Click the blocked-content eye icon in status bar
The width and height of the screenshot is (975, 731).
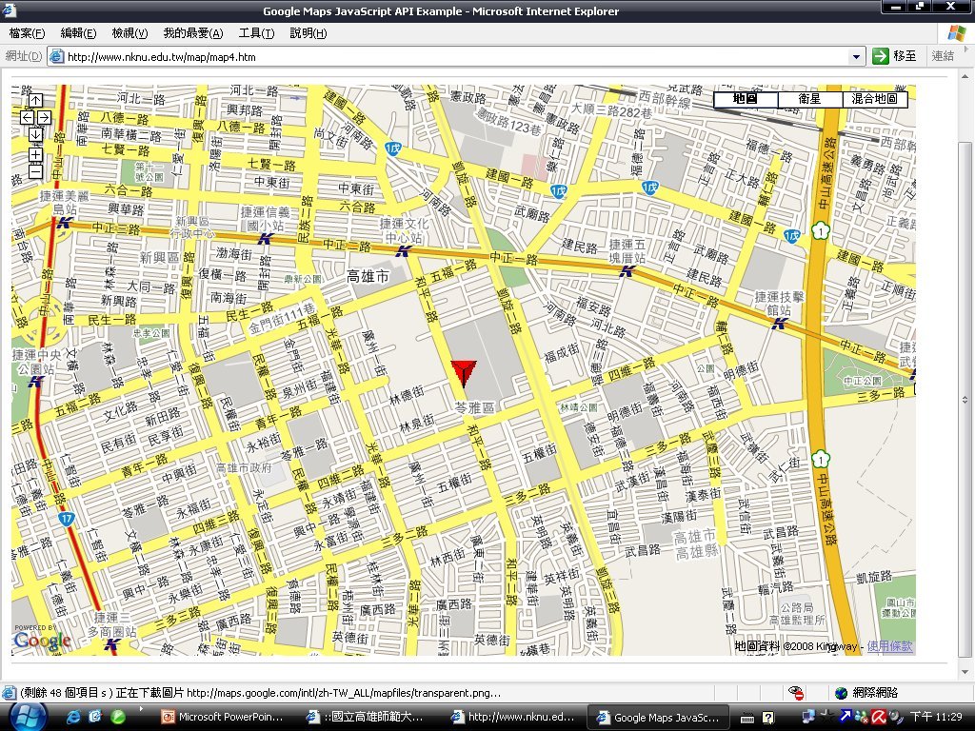click(796, 693)
